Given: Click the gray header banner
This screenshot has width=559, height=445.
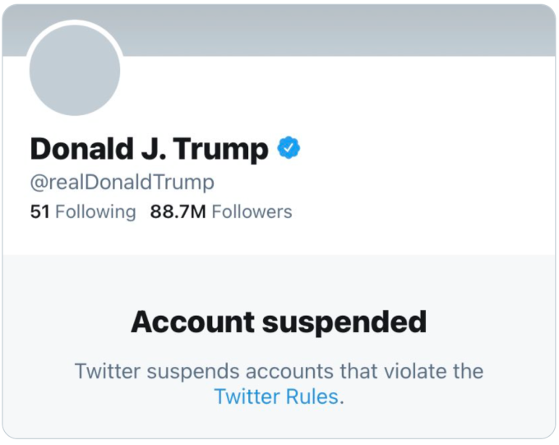Looking at the screenshot, I should point(329,30).
